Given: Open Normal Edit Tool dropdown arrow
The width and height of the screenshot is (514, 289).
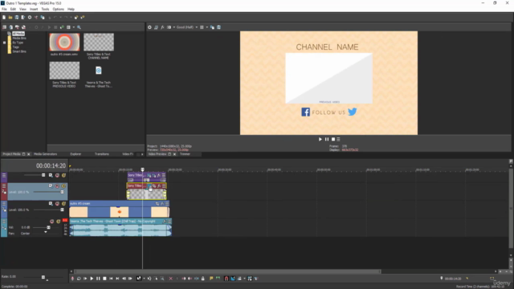Looking at the screenshot, I should click(x=144, y=279).
